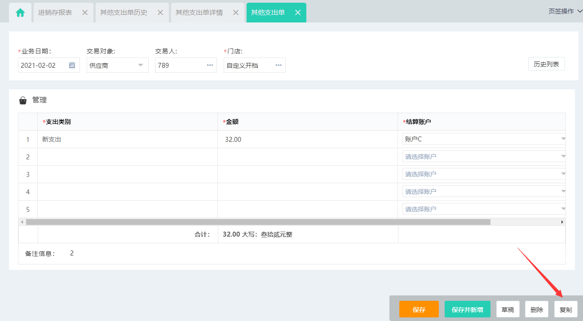Click the 支出类别 column header
The width and height of the screenshot is (583, 321).
128,122
